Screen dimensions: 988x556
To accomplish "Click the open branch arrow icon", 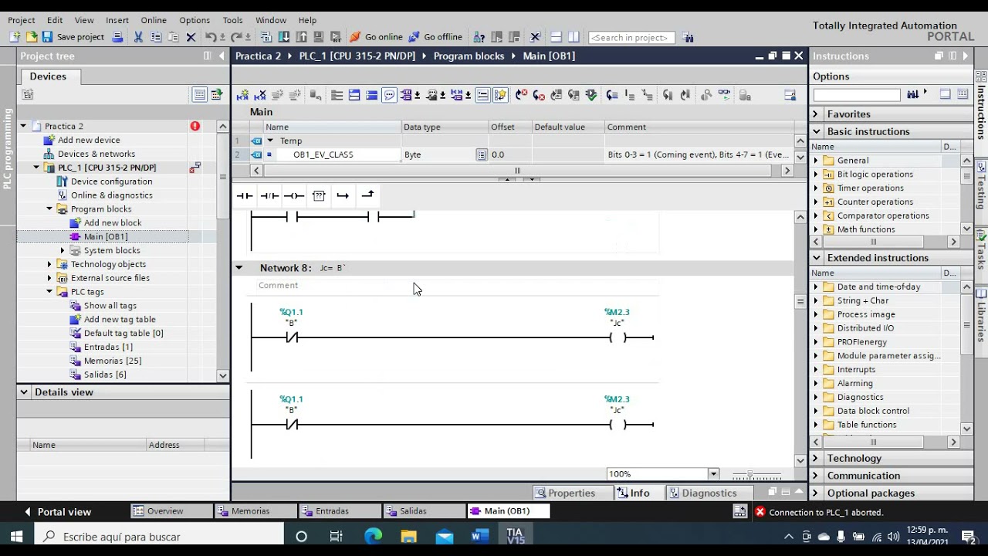I will (343, 196).
